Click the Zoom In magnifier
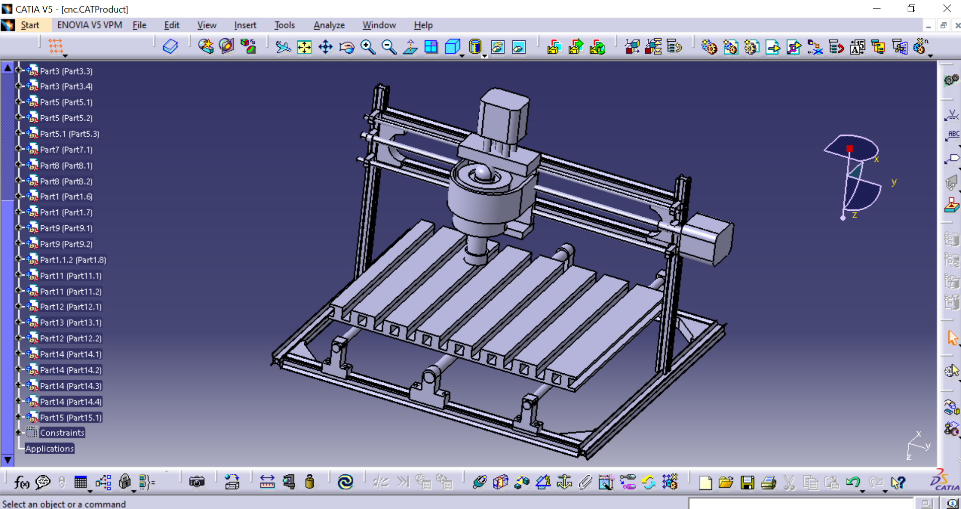The height and width of the screenshot is (509, 961). click(368, 47)
